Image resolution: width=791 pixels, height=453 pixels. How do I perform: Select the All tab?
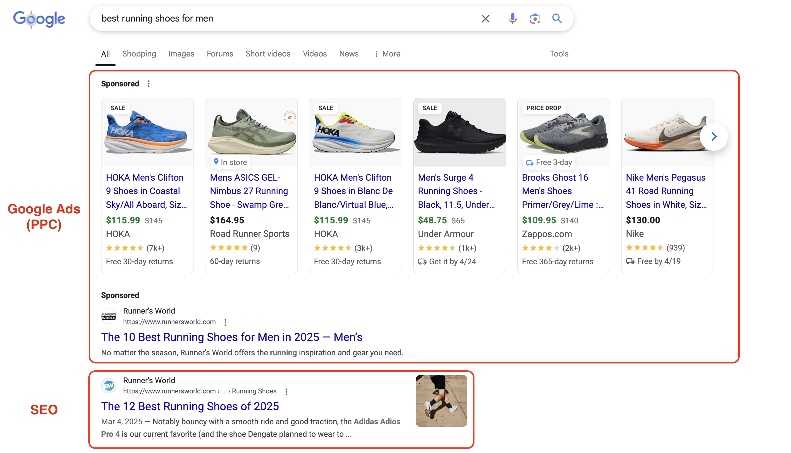tap(106, 54)
